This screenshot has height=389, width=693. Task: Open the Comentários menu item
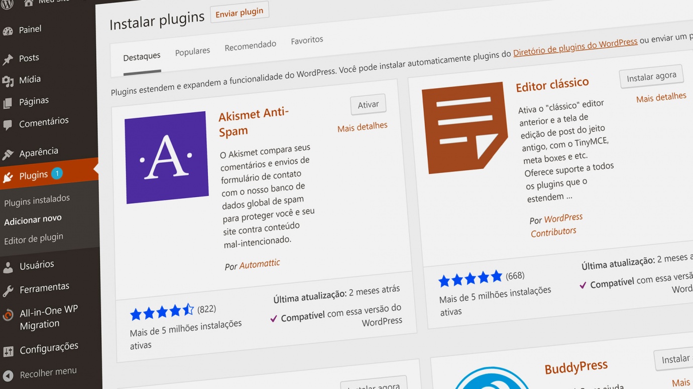[44, 122]
